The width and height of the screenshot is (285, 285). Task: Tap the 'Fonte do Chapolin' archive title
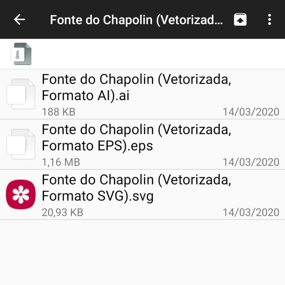click(136, 20)
